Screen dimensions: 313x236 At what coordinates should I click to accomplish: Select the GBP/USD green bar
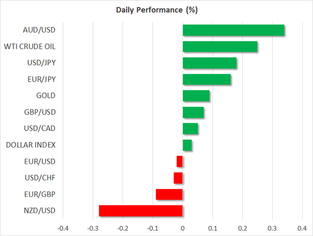pyautogui.click(x=193, y=112)
